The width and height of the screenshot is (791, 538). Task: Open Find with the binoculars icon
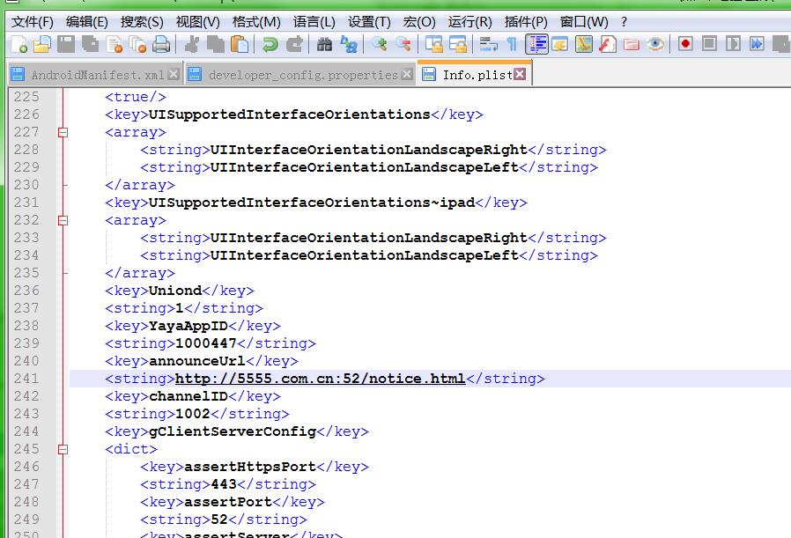pos(324,44)
